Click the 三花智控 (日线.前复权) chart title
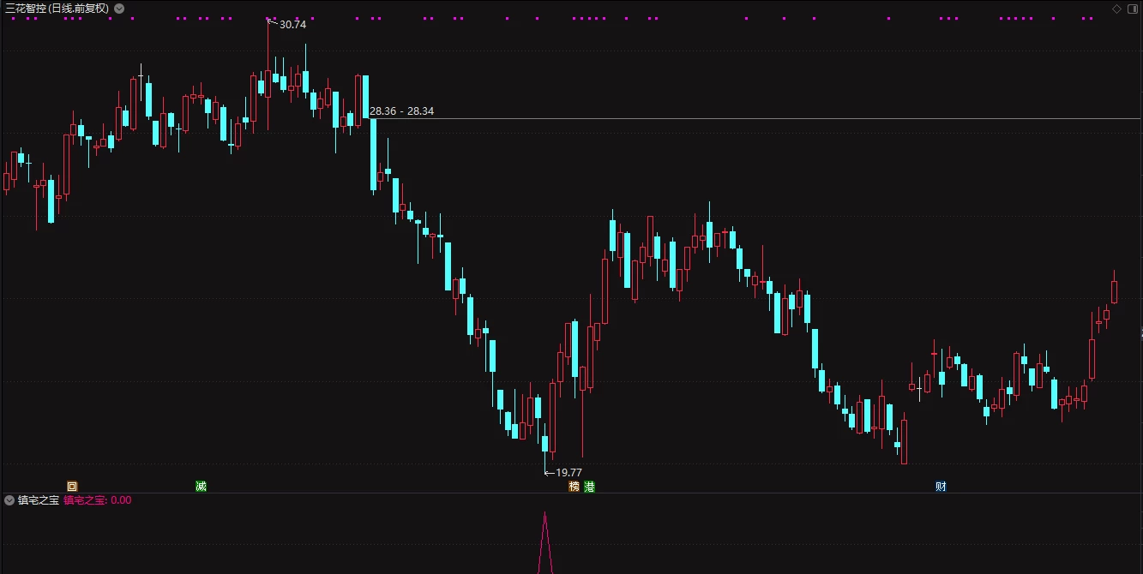This screenshot has width=1143, height=574. pyautogui.click(x=57, y=9)
